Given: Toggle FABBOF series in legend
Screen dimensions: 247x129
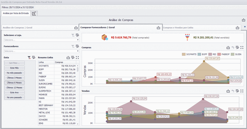Looking at the screenshot, I should point(223,54).
